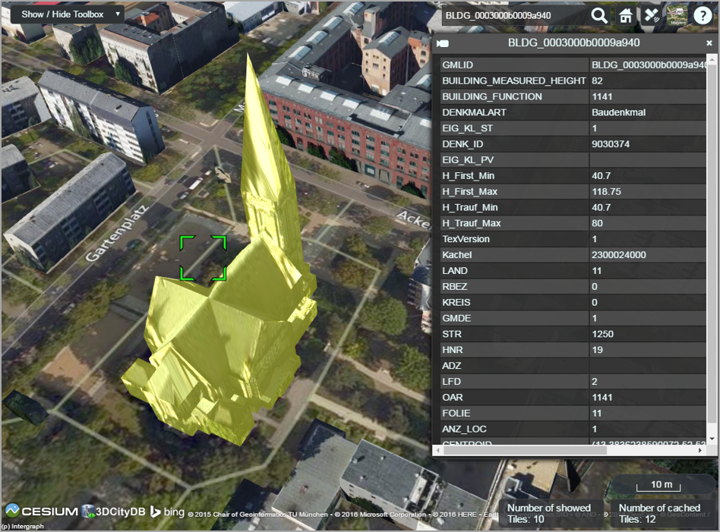Click the BUILDING_FUNCTION value 1141
Image resolution: width=720 pixels, height=532 pixels.
coord(602,97)
